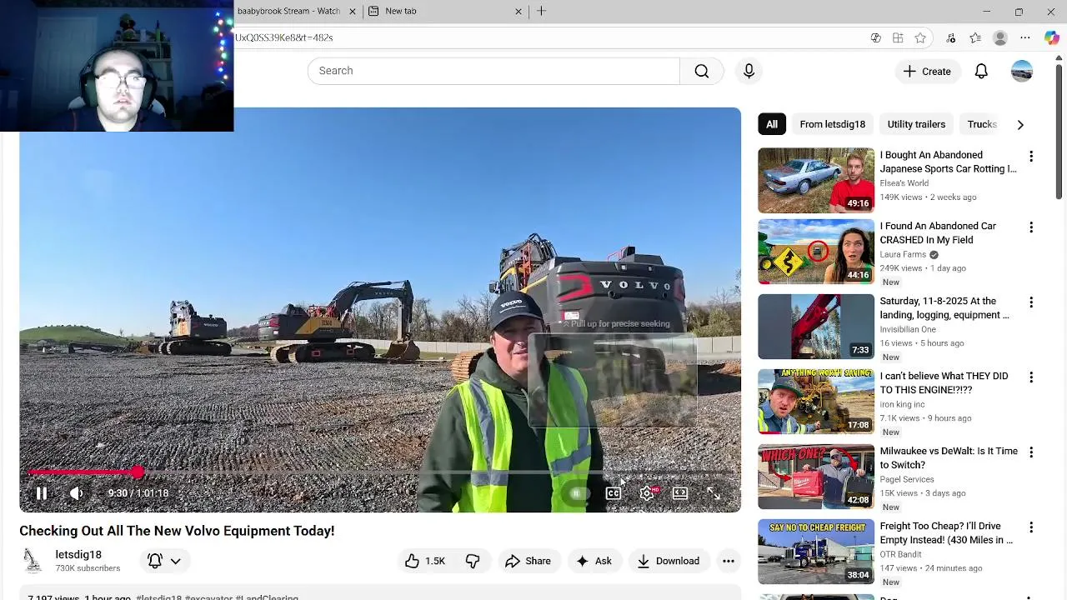
Task: Open options for the Freight Too Cheap video
Action: [1031, 527]
